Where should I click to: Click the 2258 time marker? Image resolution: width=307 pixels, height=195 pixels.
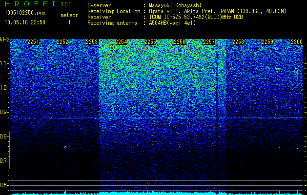coord(238,41)
